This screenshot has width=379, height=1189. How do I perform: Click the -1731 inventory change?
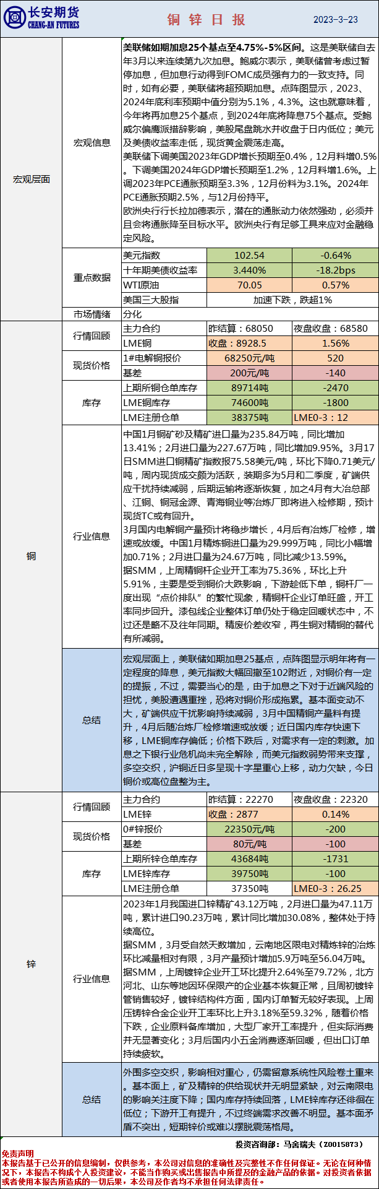click(x=335, y=859)
